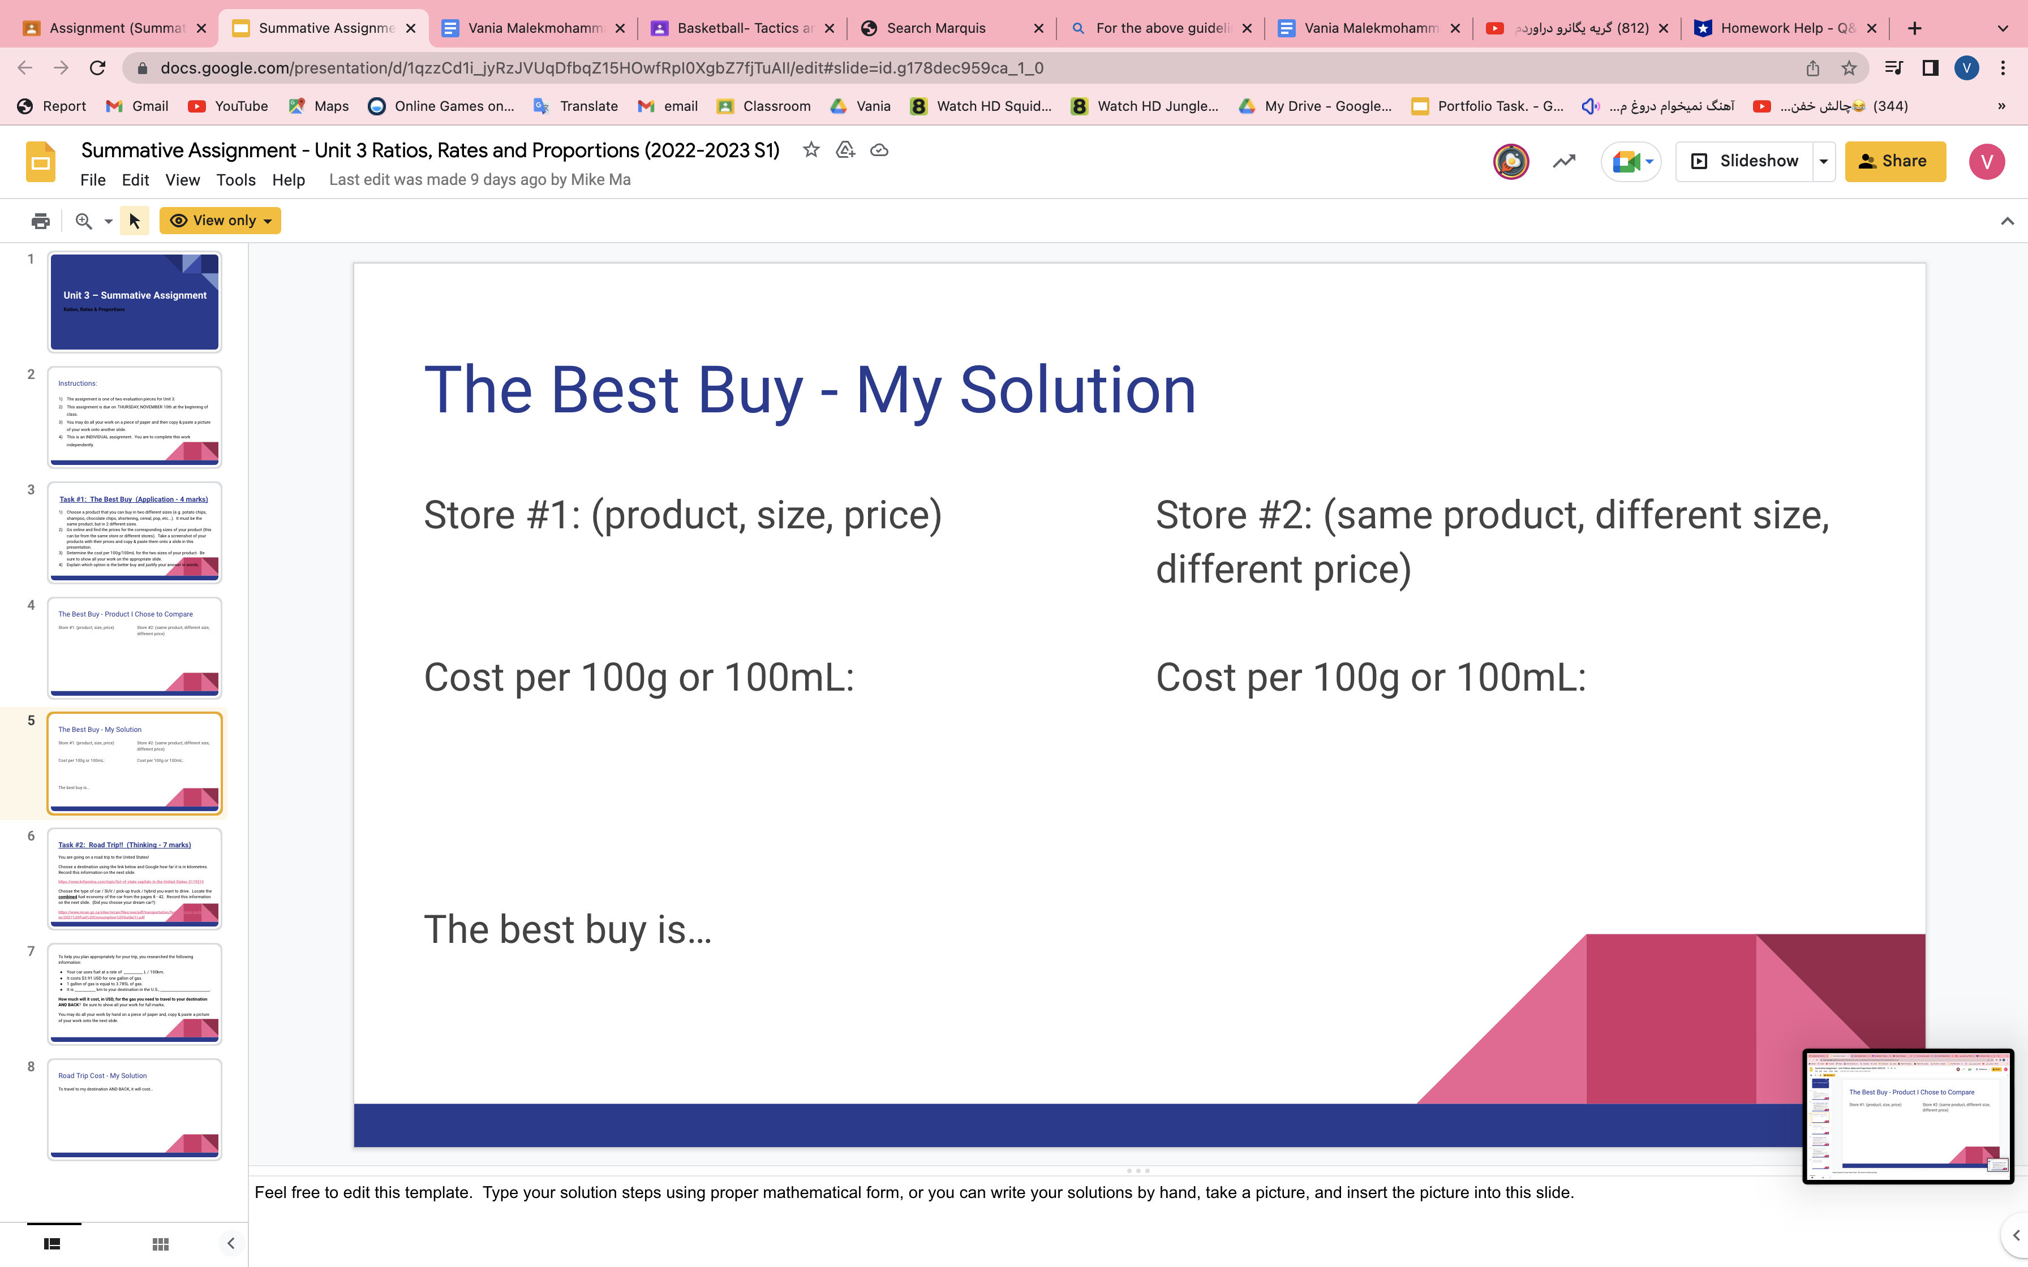2028x1267 pixels.
Task: Expand the Slideshow options arrow
Action: click(1824, 162)
